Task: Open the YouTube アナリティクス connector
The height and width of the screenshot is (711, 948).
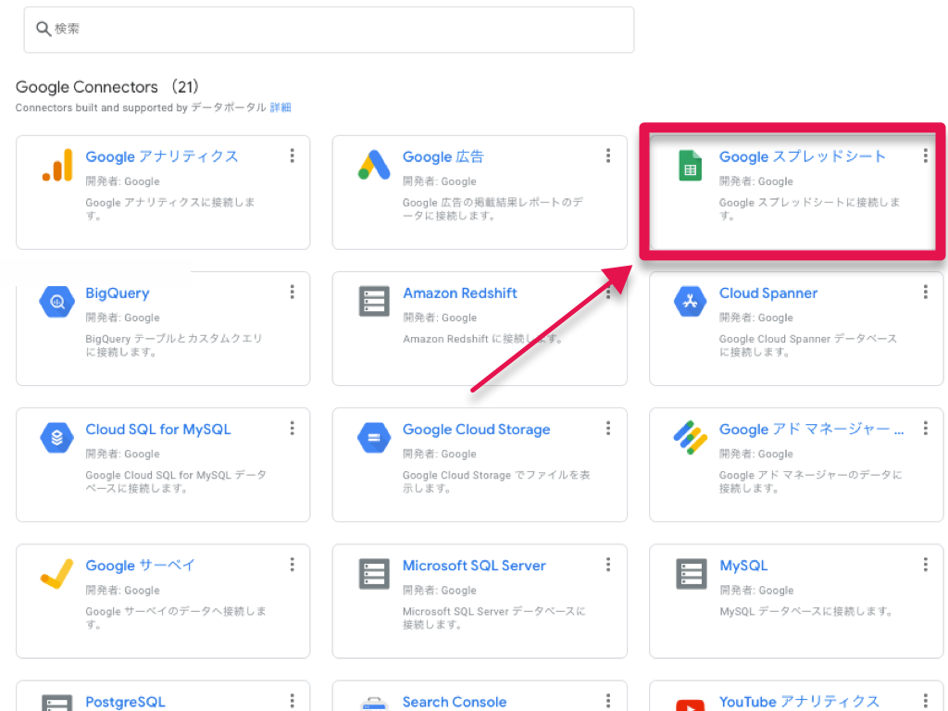Action: click(798, 701)
